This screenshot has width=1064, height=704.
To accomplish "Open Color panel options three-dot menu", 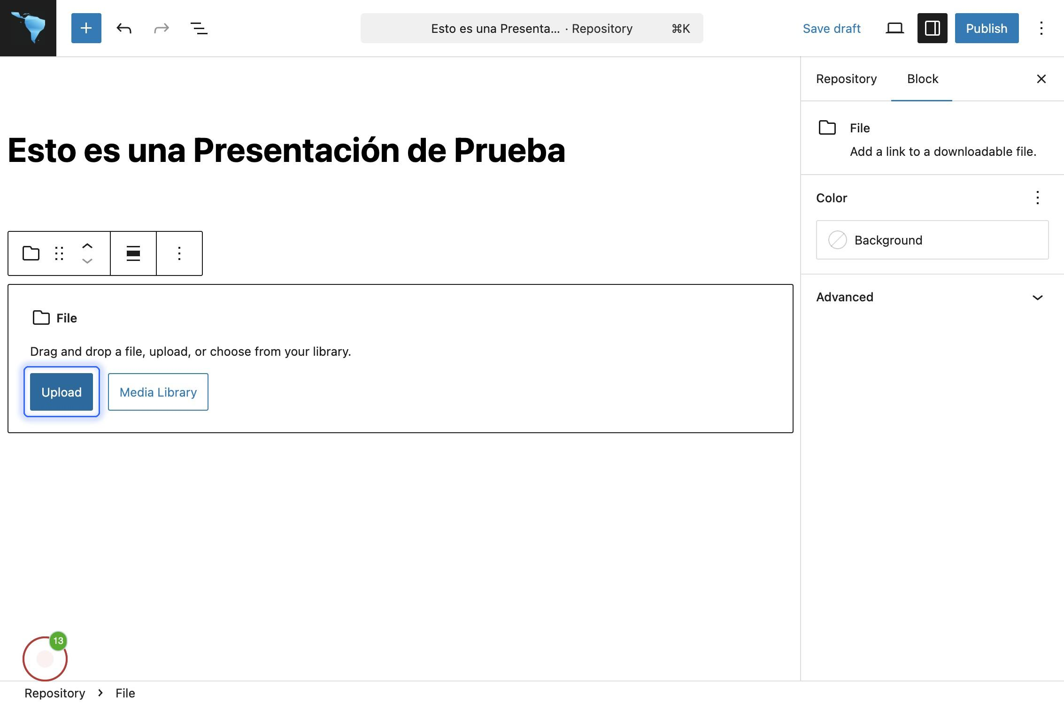I will pyautogui.click(x=1037, y=198).
